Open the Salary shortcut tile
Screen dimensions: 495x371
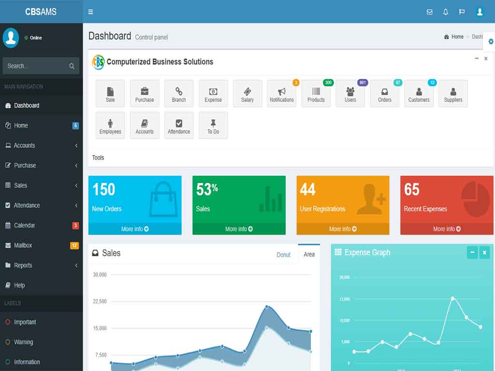click(x=247, y=94)
